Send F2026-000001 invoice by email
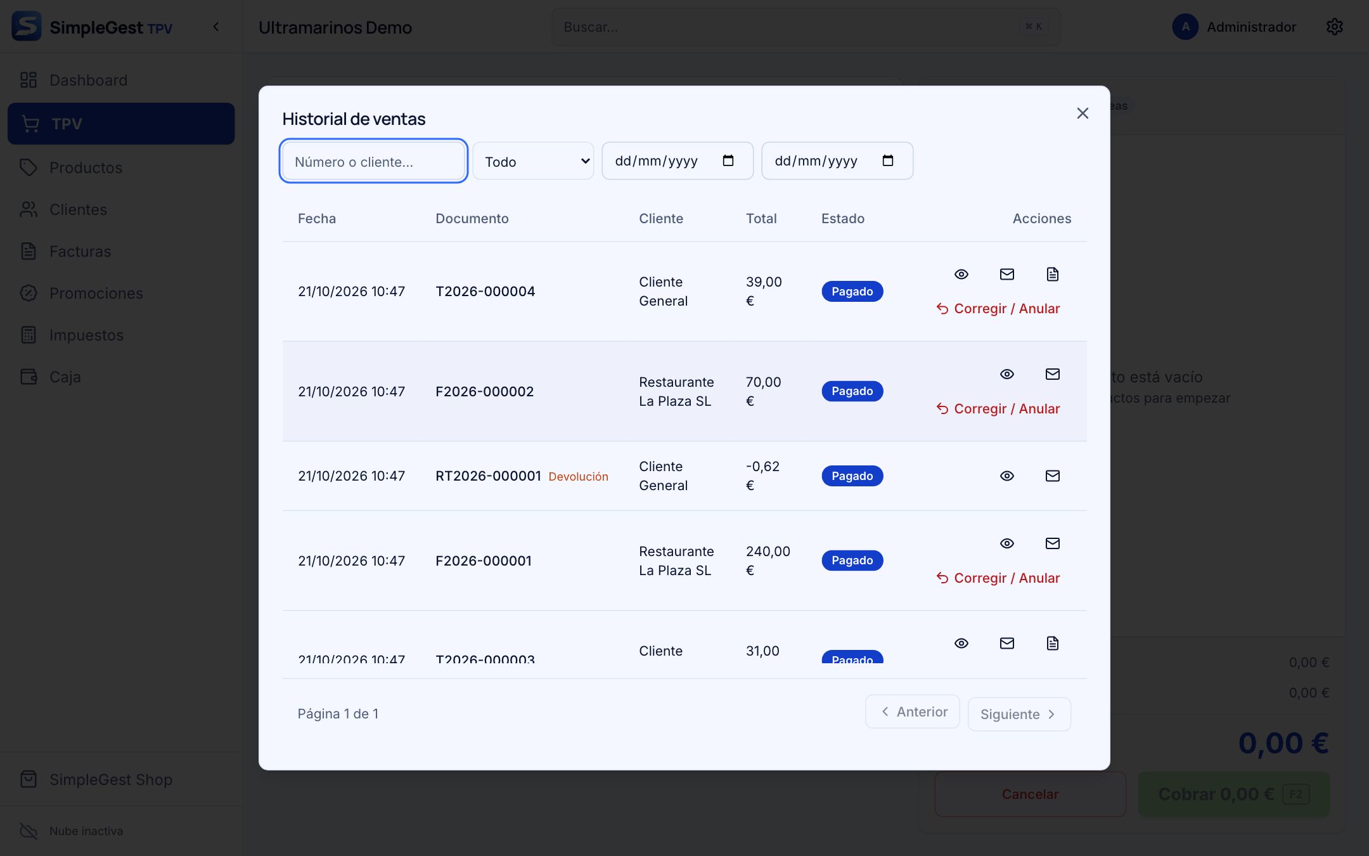Image resolution: width=1369 pixels, height=856 pixels. click(x=1052, y=543)
